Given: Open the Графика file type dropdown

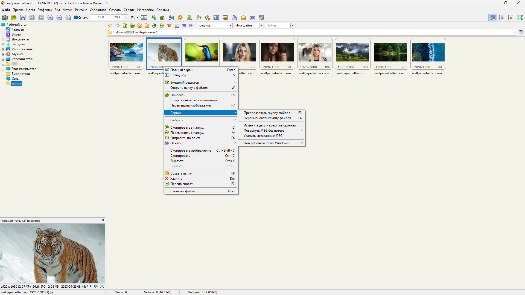Looking at the screenshot, I should pos(230,25).
